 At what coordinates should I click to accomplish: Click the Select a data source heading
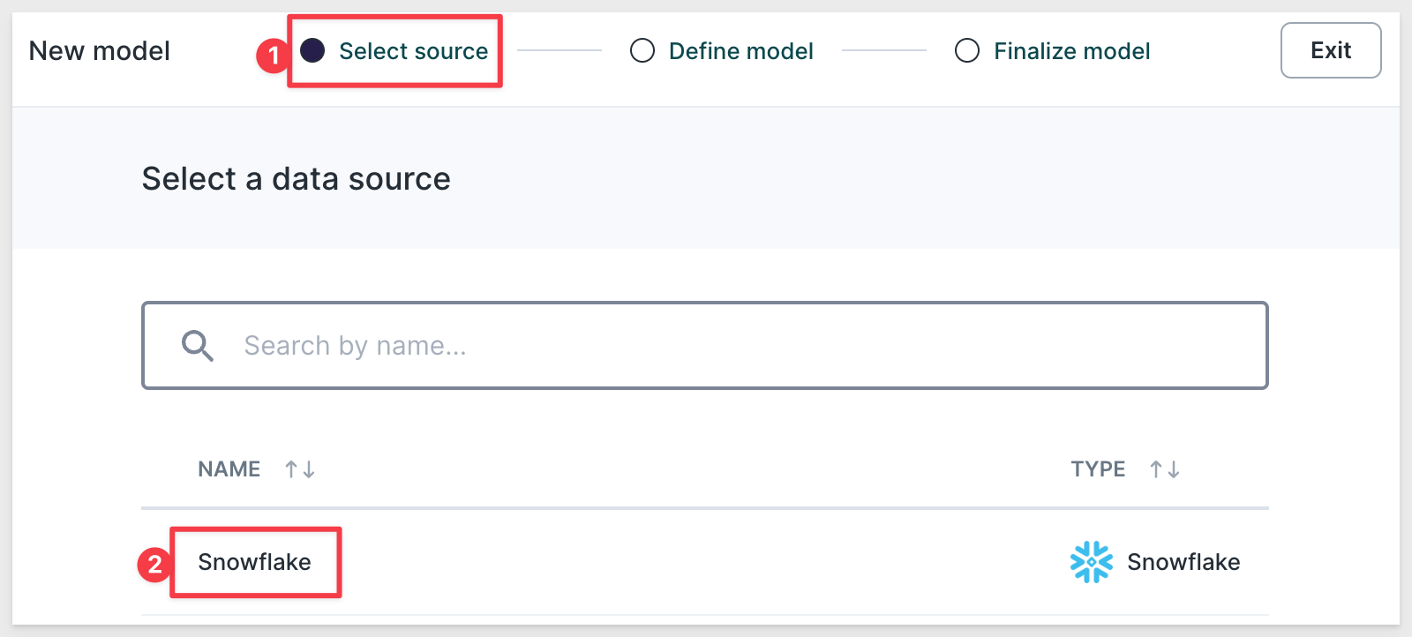[297, 179]
